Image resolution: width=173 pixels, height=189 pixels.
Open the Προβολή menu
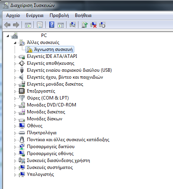pyautogui.click(x=59, y=15)
